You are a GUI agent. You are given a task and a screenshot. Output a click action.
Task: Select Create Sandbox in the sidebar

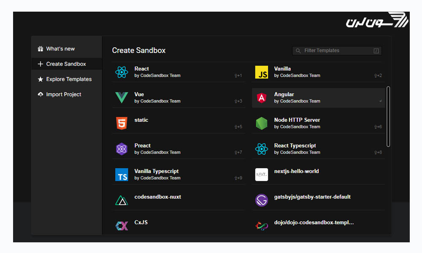[x=66, y=64]
